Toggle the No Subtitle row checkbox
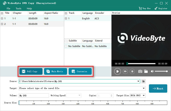The image size is (171, 111). (x=66, y=46)
